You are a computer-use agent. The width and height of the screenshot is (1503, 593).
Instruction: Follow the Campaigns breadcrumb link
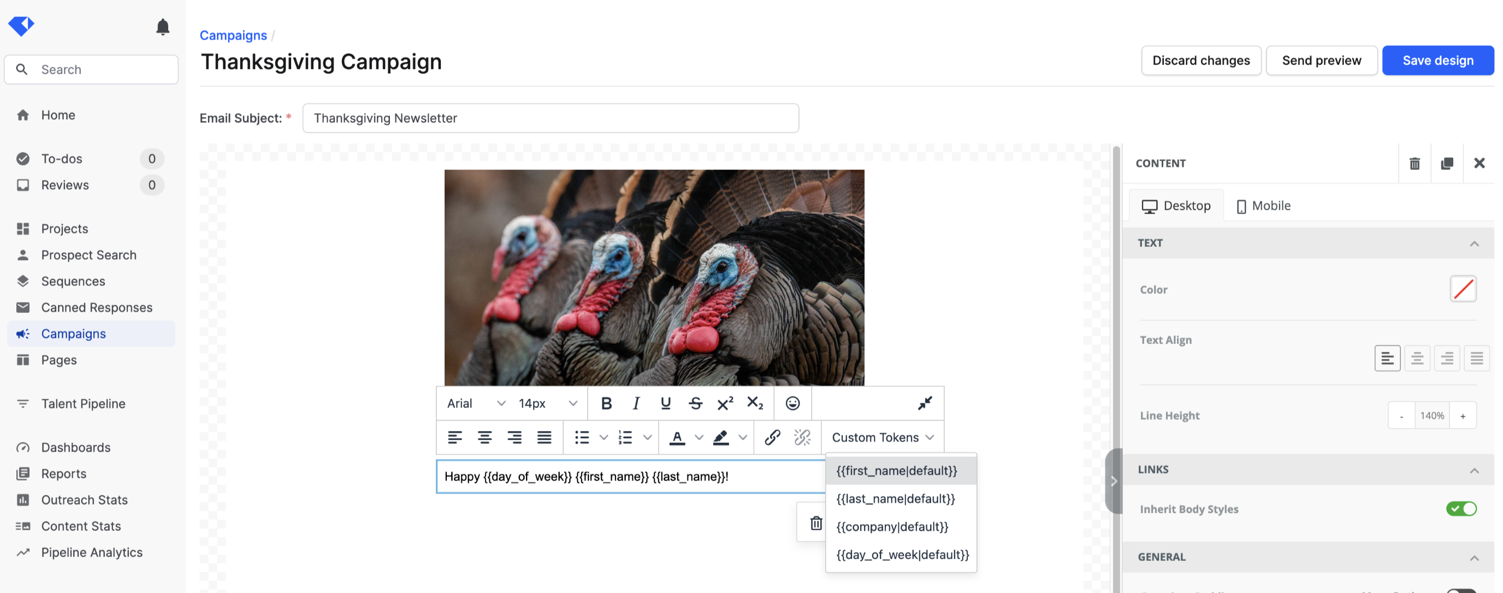click(233, 35)
